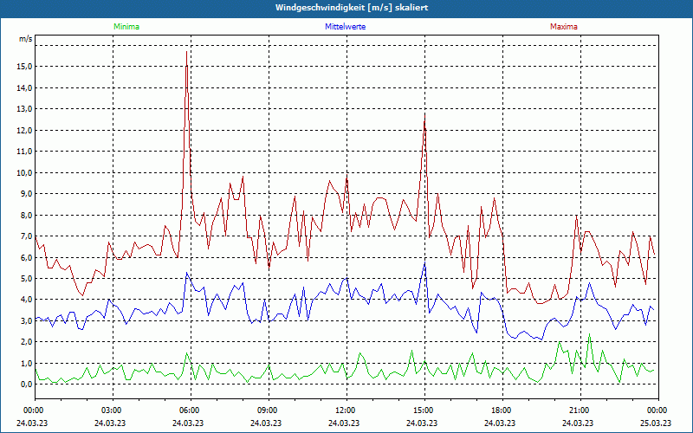
Task: Click the "4,0" y-axis value
Action: click(x=27, y=300)
